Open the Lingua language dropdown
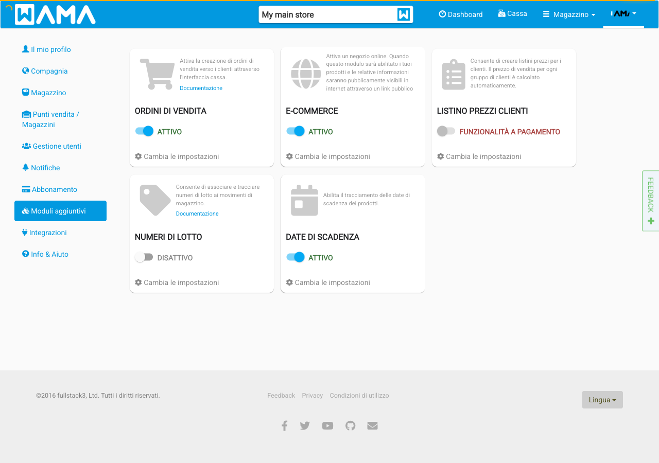 pos(602,400)
